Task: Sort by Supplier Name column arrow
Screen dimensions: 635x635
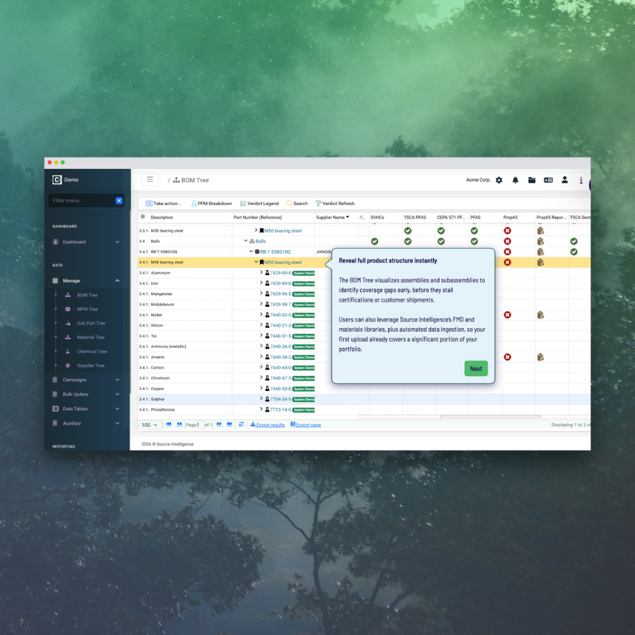Action: tap(347, 217)
